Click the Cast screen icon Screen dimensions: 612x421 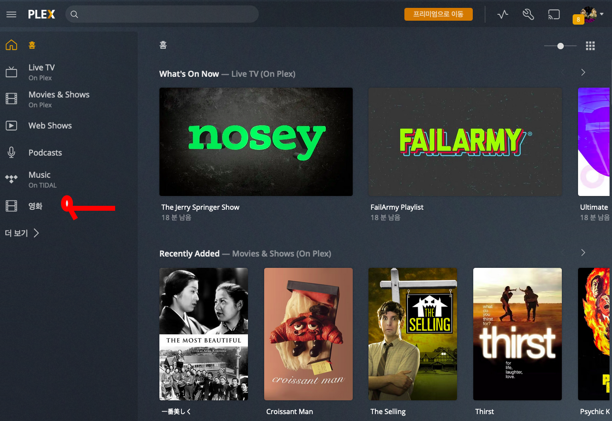click(x=554, y=14)
